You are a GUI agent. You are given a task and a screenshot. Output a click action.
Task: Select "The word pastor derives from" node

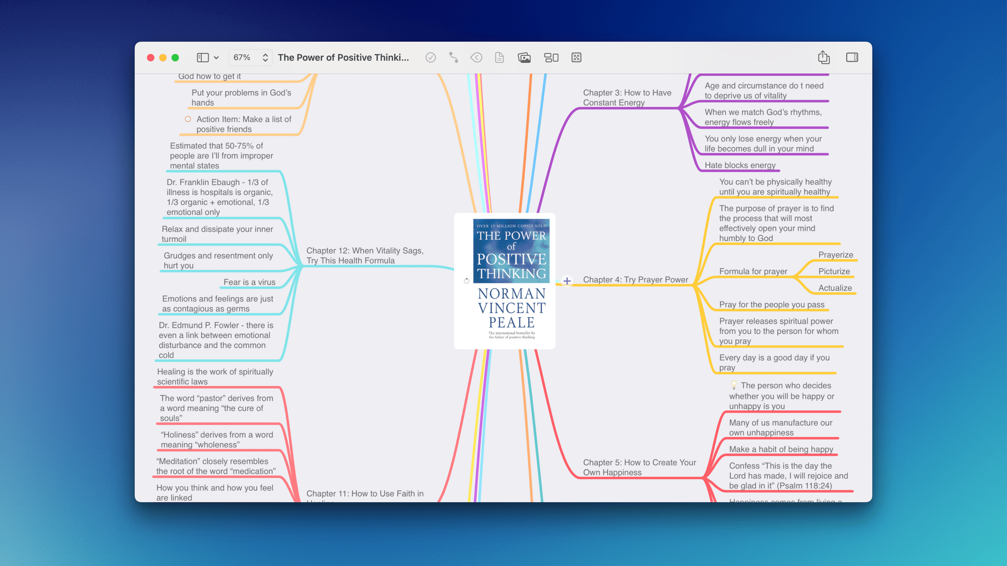coord(216,408)
